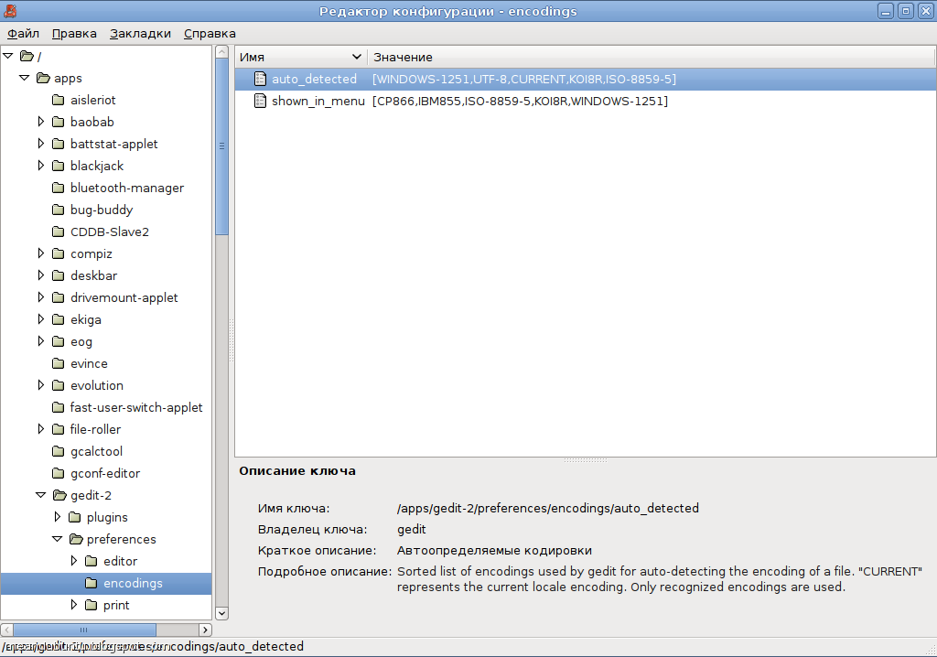Open the Правка menu
The height and width of the screenshot is (657, 937).
(x=74, y=34)
